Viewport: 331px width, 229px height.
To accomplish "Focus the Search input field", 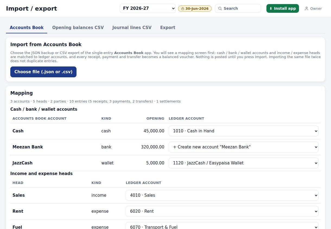I will tap(238, 8).
